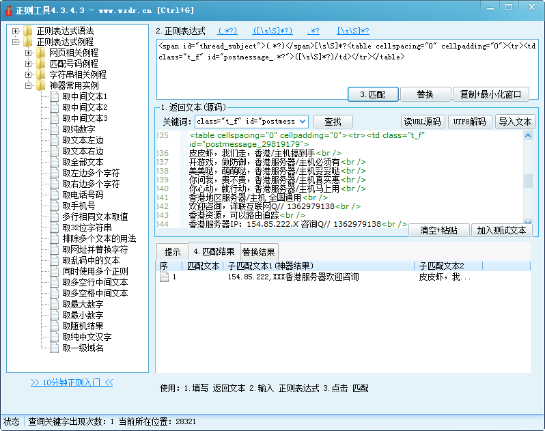The image size is (545, 431).
Task: Click the document icon beside 取32位字符串
Action: pyautogui.click(x=54, y=227)
